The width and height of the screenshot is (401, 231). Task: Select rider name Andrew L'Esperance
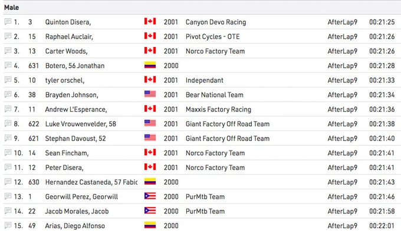point(76,109)
